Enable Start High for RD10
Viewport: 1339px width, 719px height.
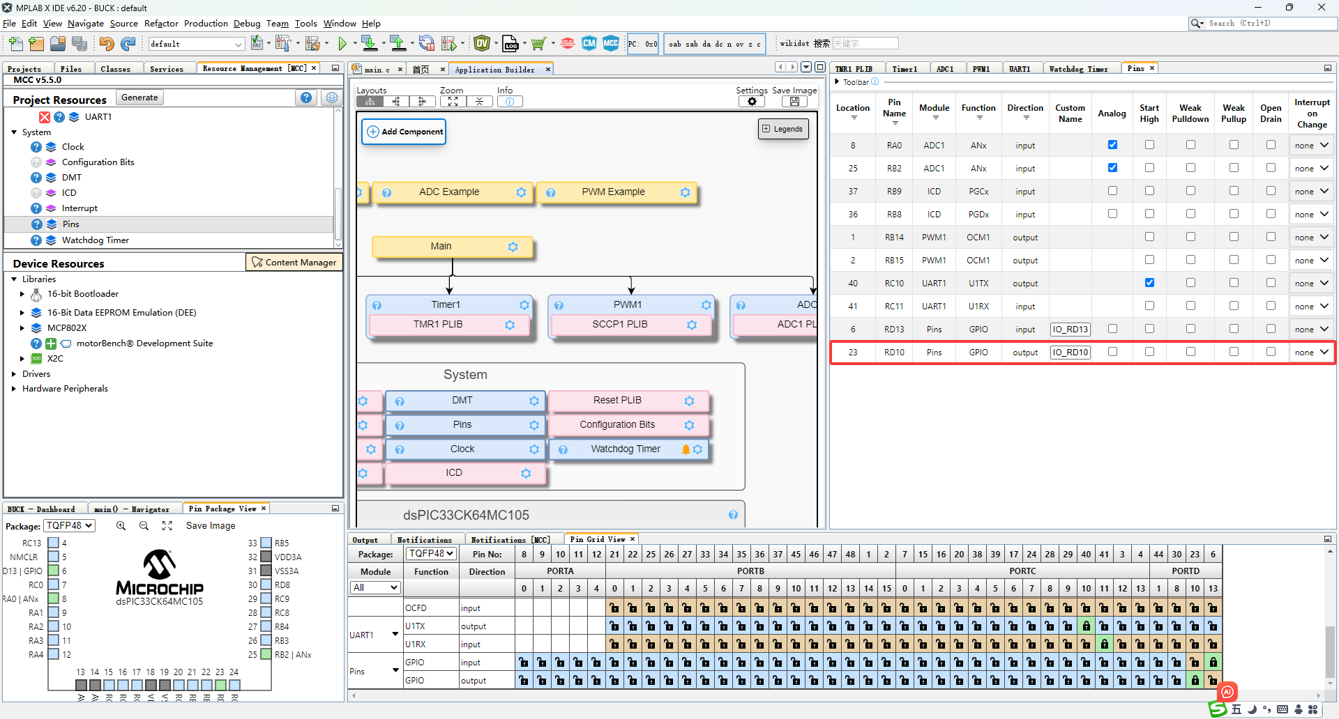[x=1149, y=352]
